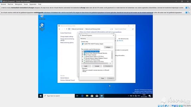Screen dimensions: 191x107
Task: Open Microsoft Store from the taskbar
Action: 92,96
